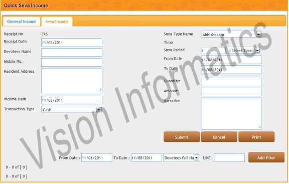Open the Seva Type Name Abhishekam dropdown
The width and height of the screenshot is (289, 184).
(231, 35)
